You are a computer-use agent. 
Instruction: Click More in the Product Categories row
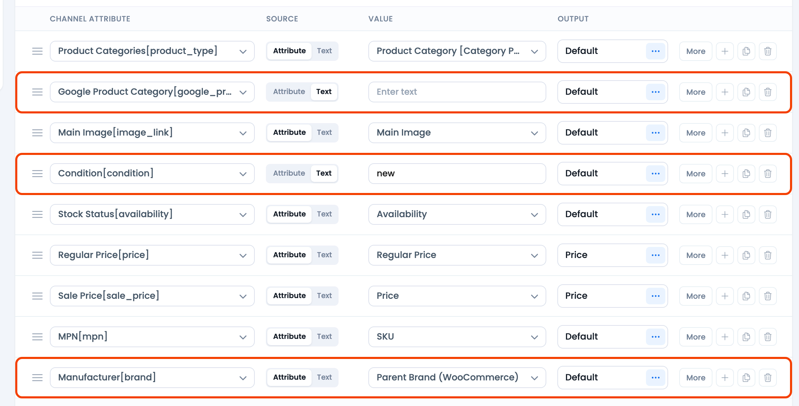[695, 51]
